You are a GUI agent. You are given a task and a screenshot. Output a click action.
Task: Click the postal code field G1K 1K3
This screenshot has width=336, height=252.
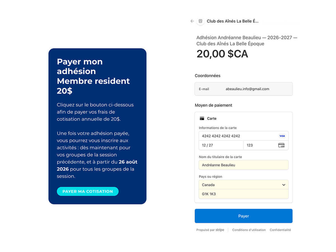[244, 194]
